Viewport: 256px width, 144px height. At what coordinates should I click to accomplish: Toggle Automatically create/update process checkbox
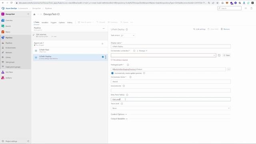112,73
